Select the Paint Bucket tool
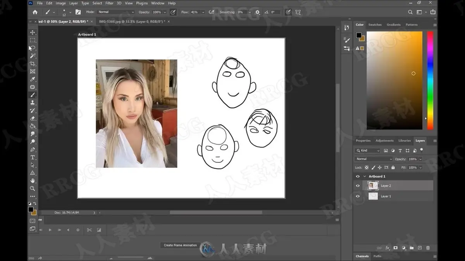The image size is (465, 261). [x=33, y=126]
